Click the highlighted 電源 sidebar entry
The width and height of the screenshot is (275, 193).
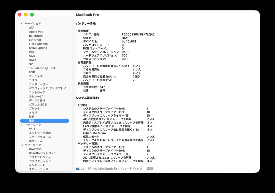click(x=32, y=121)
